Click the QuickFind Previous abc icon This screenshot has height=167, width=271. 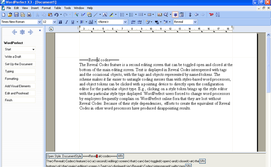(133, 22)
